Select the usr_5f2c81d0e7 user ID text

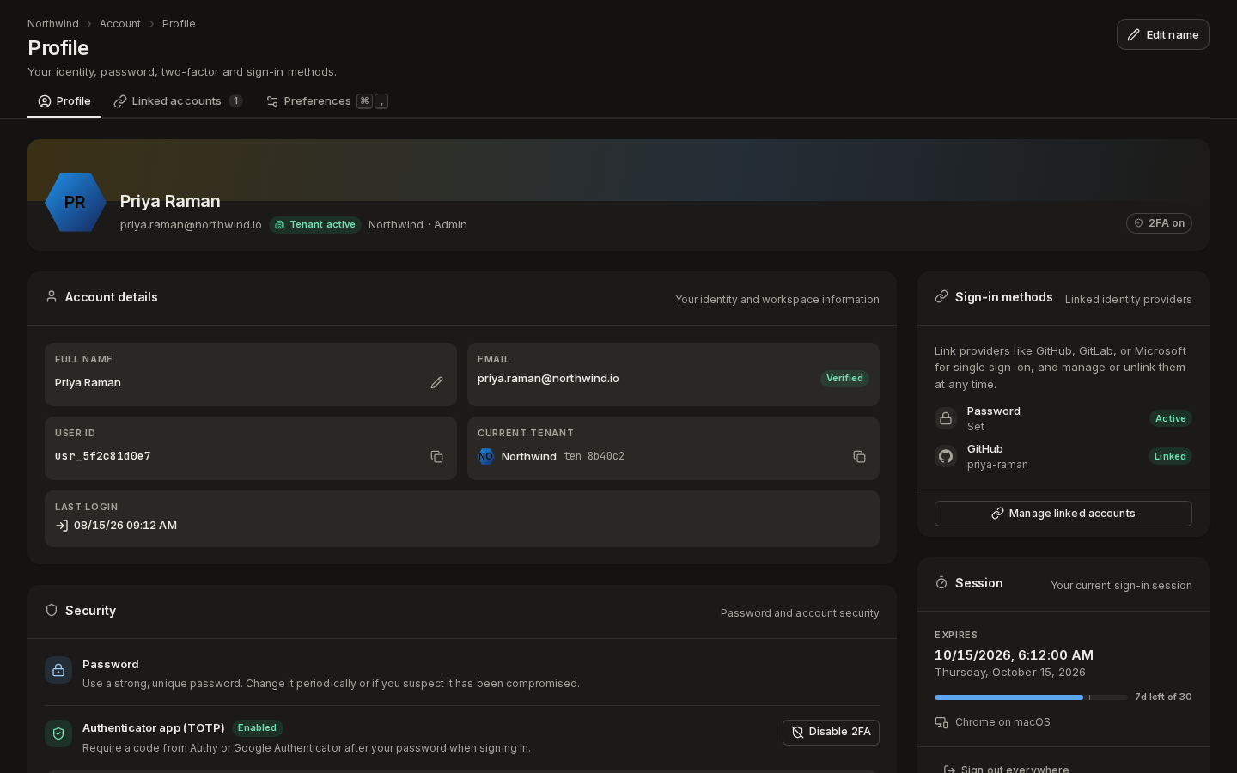(x=103, y=456)
